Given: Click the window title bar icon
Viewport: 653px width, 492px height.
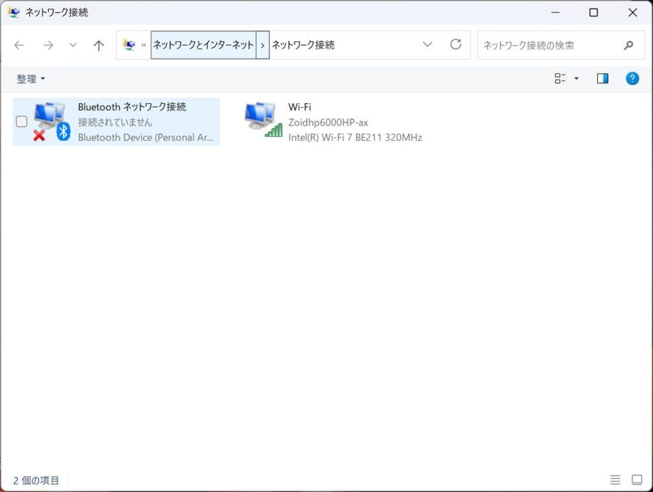Looking at the screenshot, I should coord(14,12).
